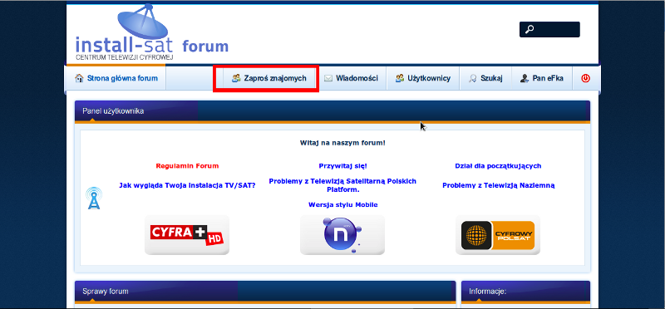Viewport: 665px width, 309px height.
Task: Open the Użytkownicy menu item
Action: pos(423,78)
